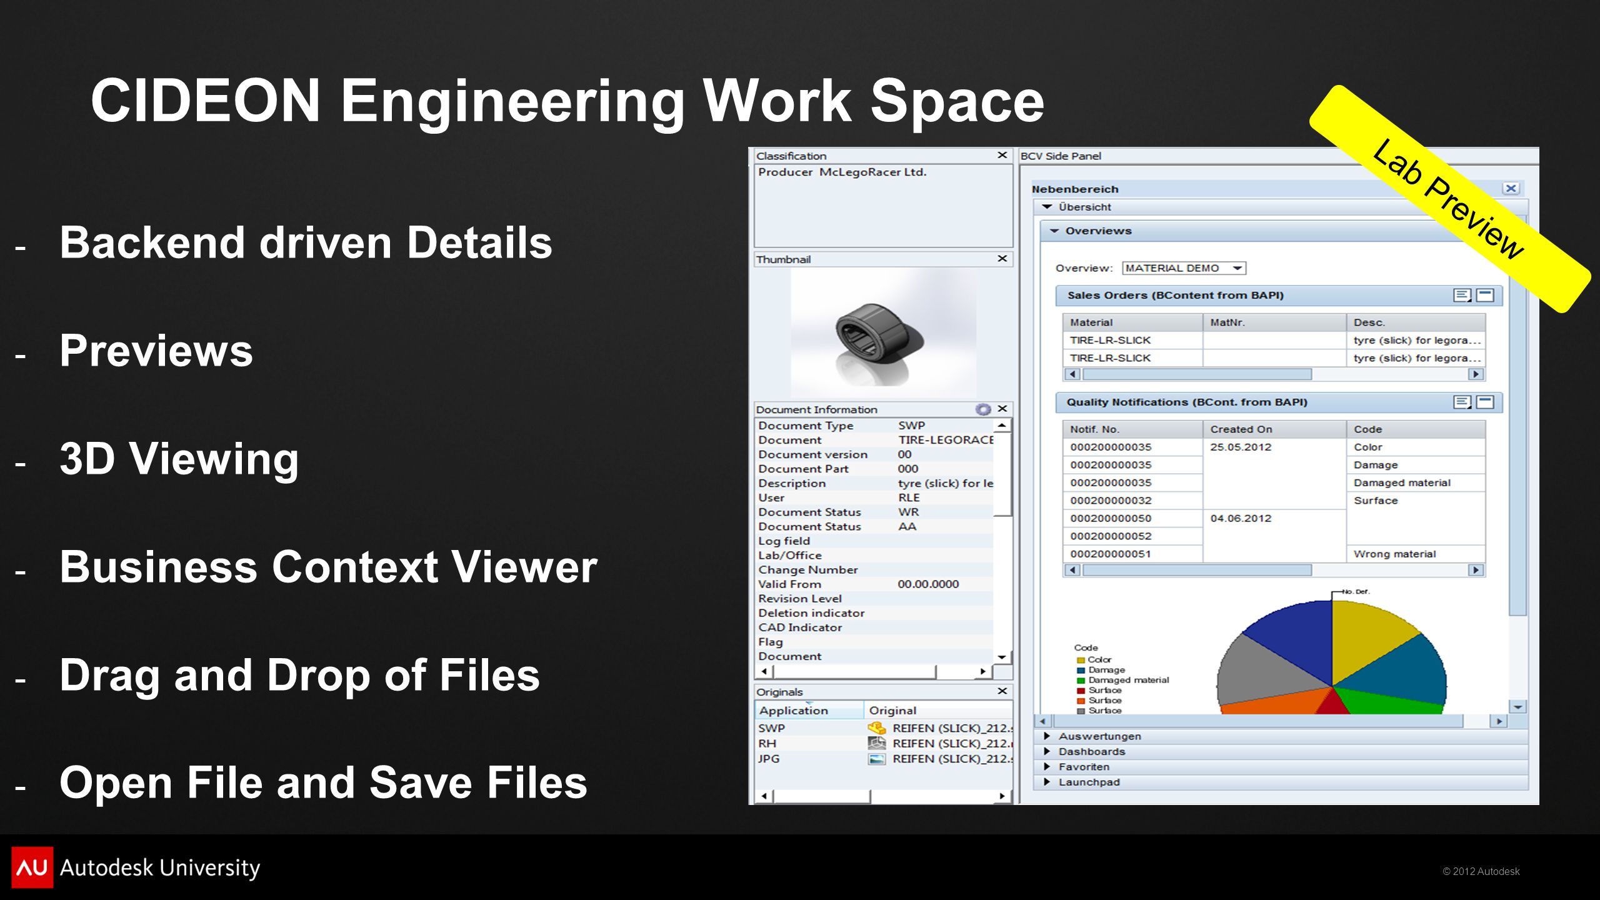
Task: Minimize the Quality Notifications box
Action: point(1485,402)
